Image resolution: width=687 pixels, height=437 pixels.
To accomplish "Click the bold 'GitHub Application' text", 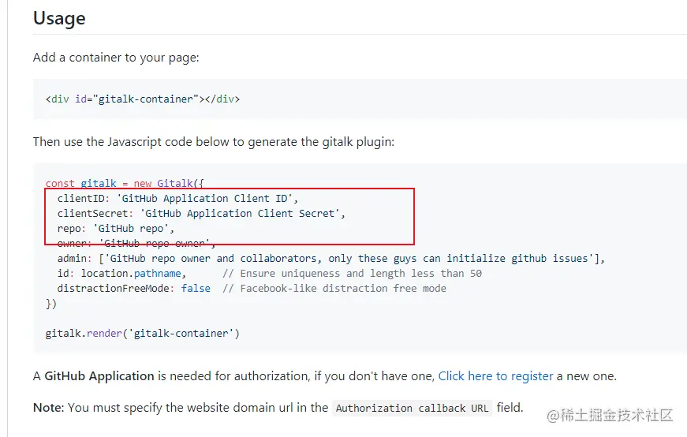I will pos(99,376).
